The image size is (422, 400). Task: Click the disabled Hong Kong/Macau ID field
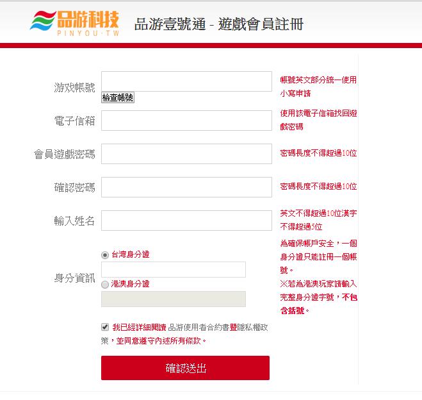174,299
